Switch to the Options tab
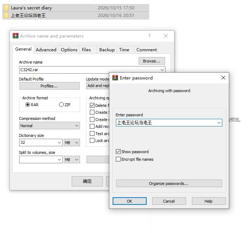This screenshot has height=233, width=252. pyautogui.click(x=69, y=50)
